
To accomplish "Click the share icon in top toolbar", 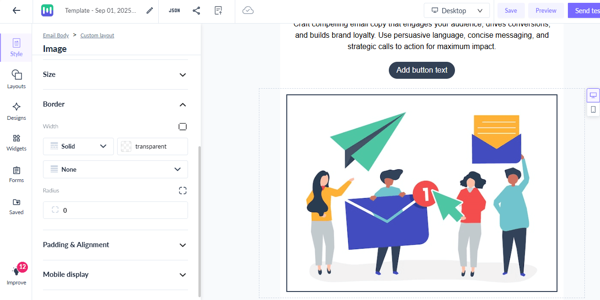I will (197, 10).
